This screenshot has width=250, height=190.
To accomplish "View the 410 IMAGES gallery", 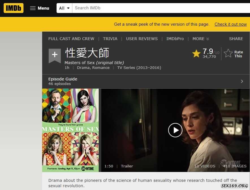I will pos(234,166).
